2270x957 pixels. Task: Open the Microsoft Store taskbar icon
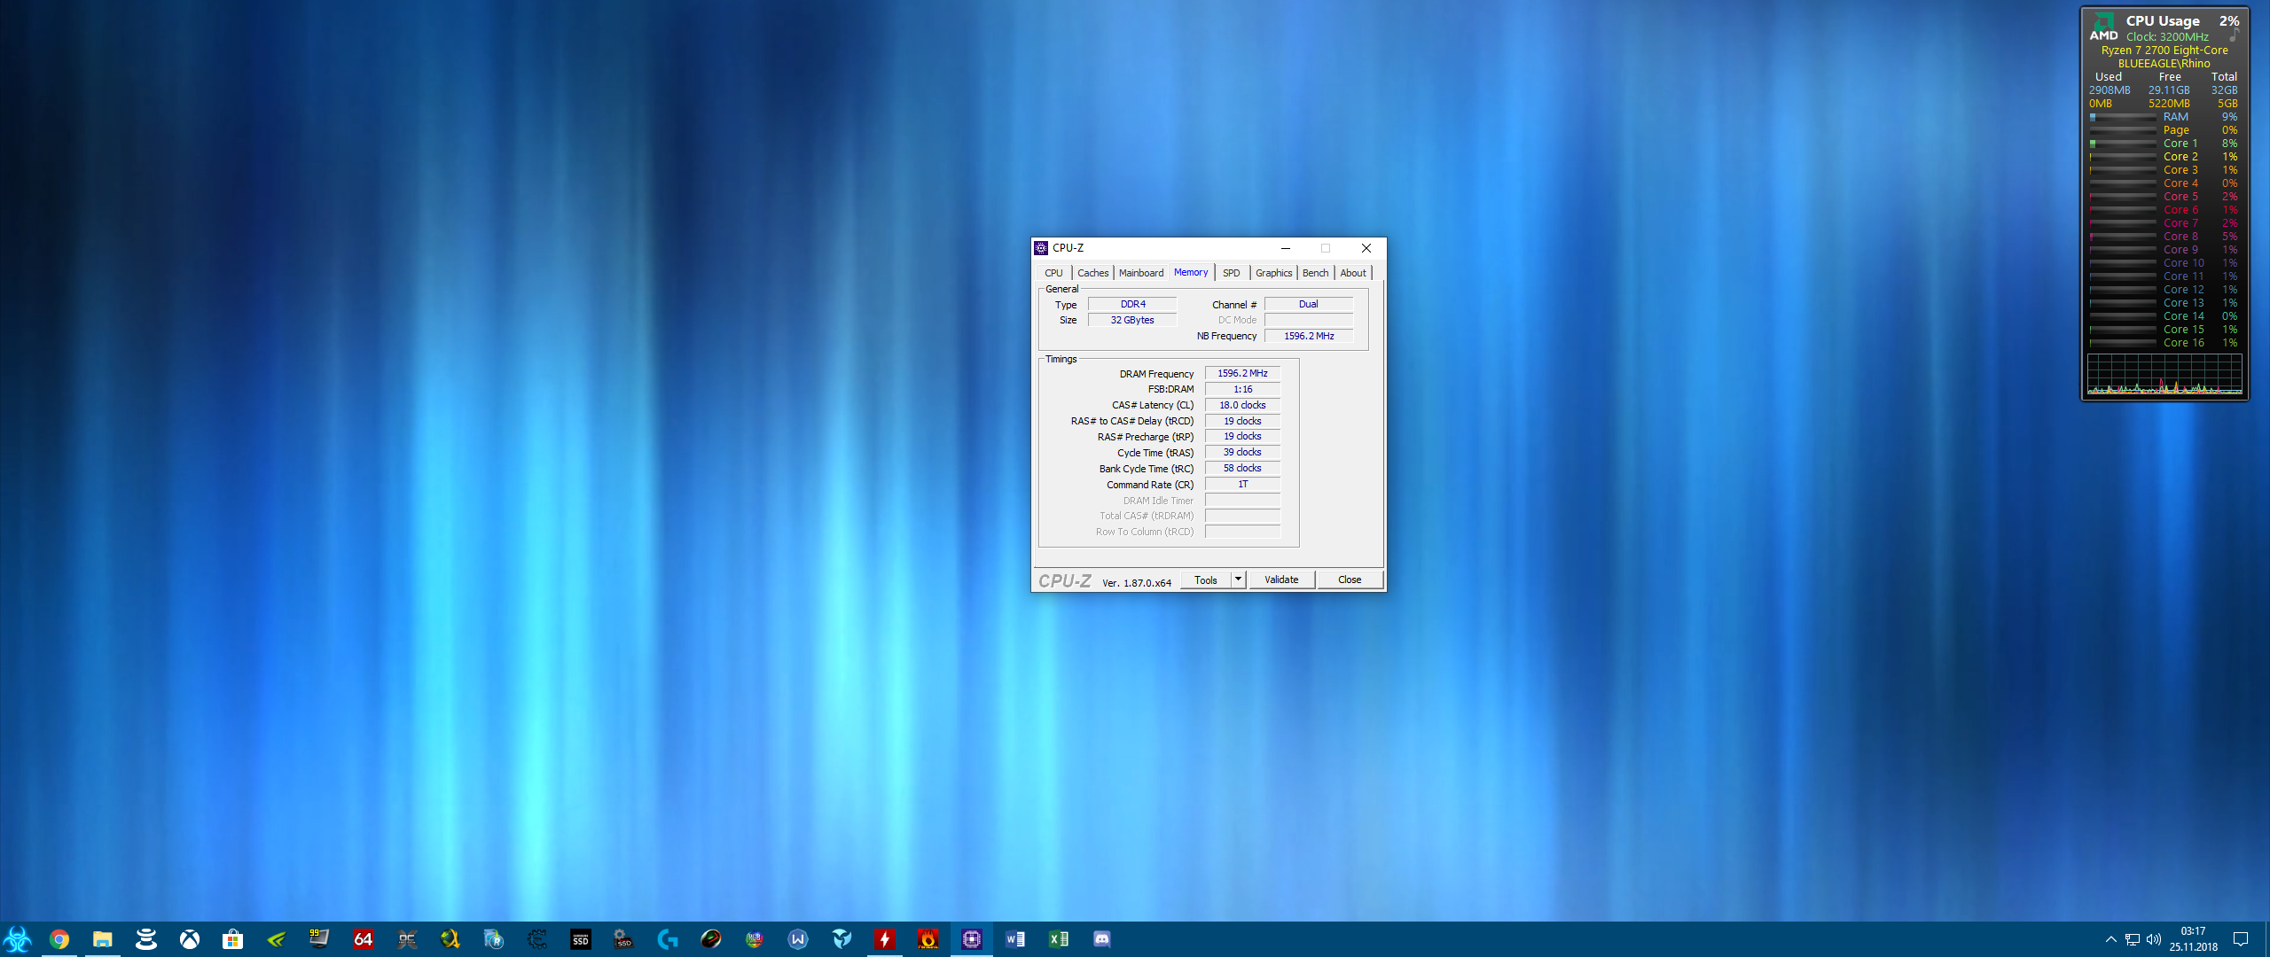tap(233, 939)
